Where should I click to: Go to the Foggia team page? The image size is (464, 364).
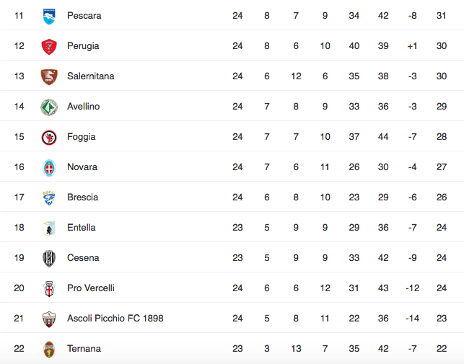82,137
